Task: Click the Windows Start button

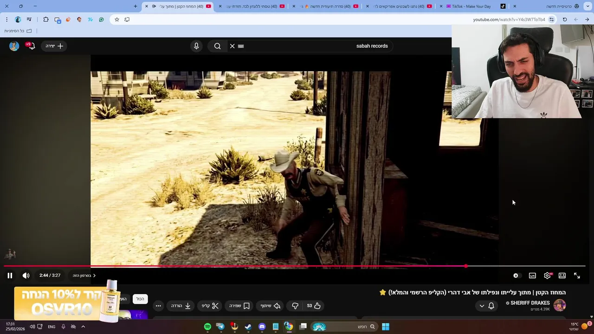Action: [x=386, y=327]
